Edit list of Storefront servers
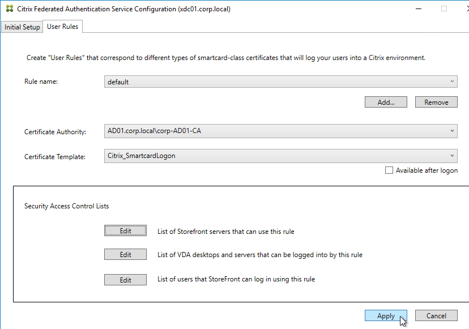 tap(125, 230)
